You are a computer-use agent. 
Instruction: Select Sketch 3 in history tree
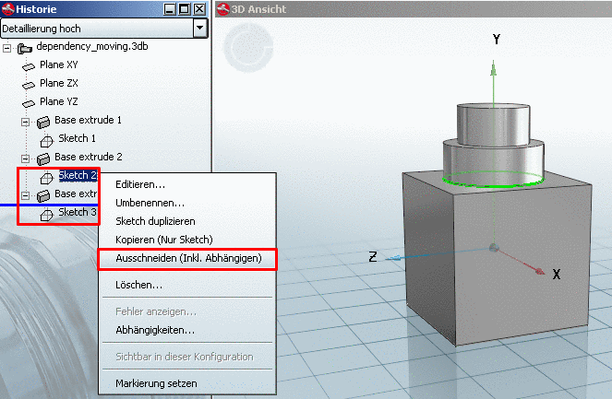[78, 212]
